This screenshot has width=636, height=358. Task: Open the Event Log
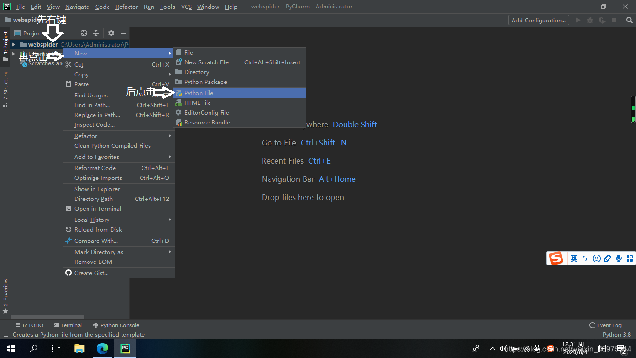(x=605, y=325)
